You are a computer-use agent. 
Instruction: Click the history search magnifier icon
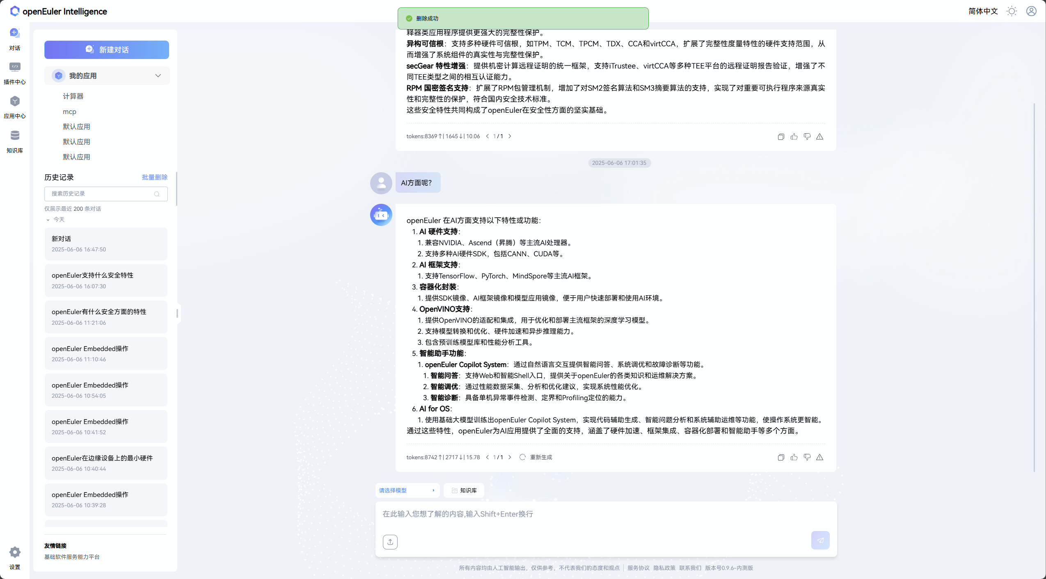coord(157,194)
